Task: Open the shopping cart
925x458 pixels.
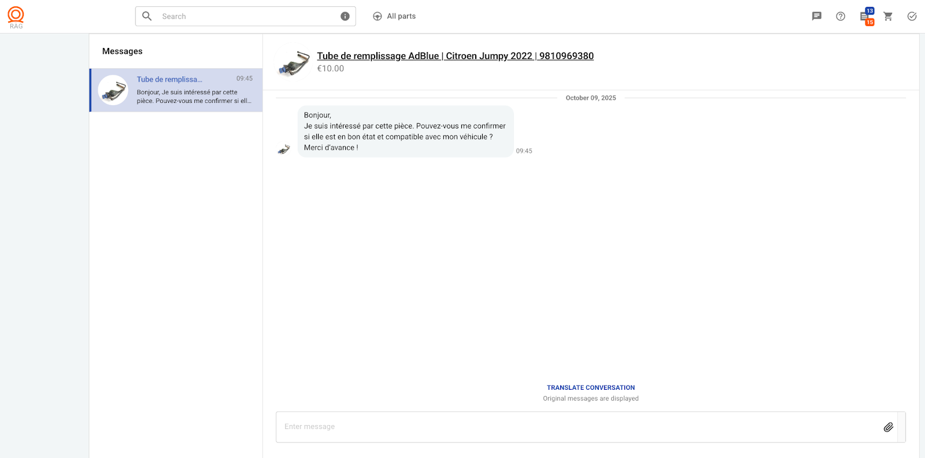Action: click(888, 16)
